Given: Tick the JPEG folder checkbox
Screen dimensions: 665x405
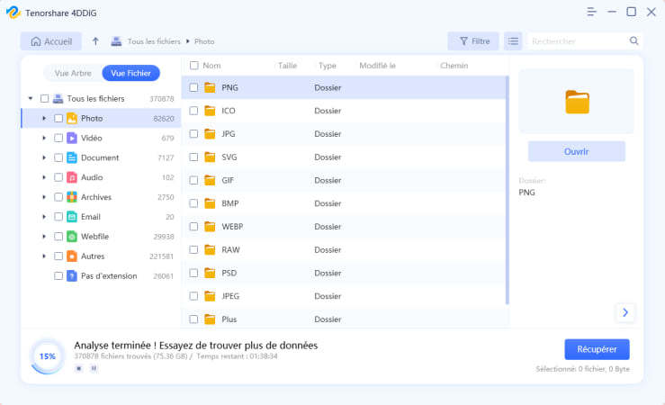Looking at the screenshot, I should 193,296.
